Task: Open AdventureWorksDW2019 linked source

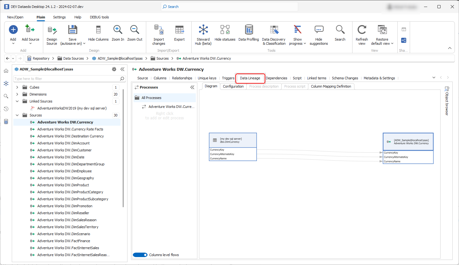Action: [72, 108]
